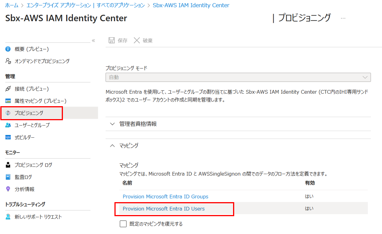Click the 概要 (プレビュー) info icon
The height and width of the screenshot is (234, 382).
click(x=8, y=49)
